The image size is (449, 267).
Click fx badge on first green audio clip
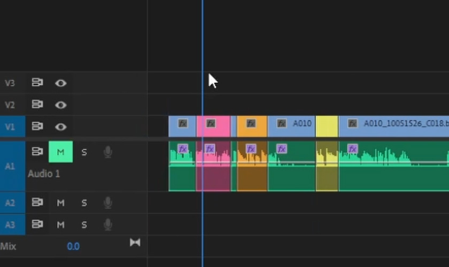pos(183,149)
